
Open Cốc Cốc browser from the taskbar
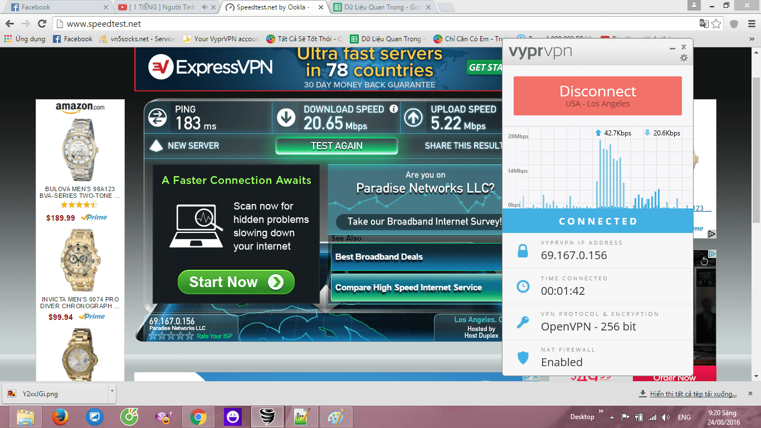click(x=129, y=417)
